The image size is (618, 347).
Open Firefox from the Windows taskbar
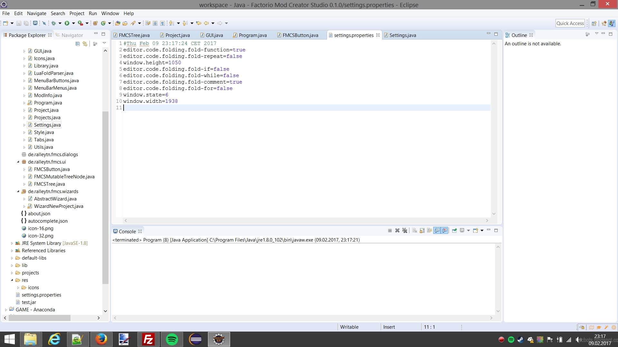[101, 339]
